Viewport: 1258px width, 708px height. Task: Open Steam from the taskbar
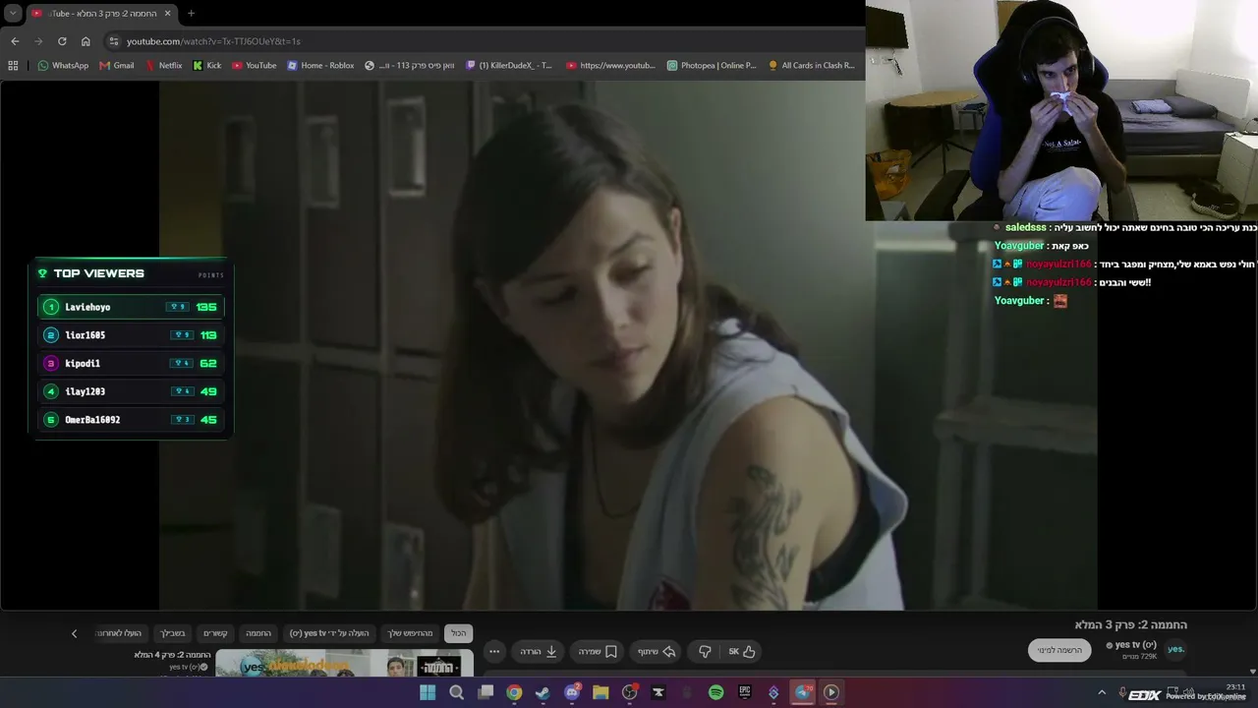tap(543, 692)
